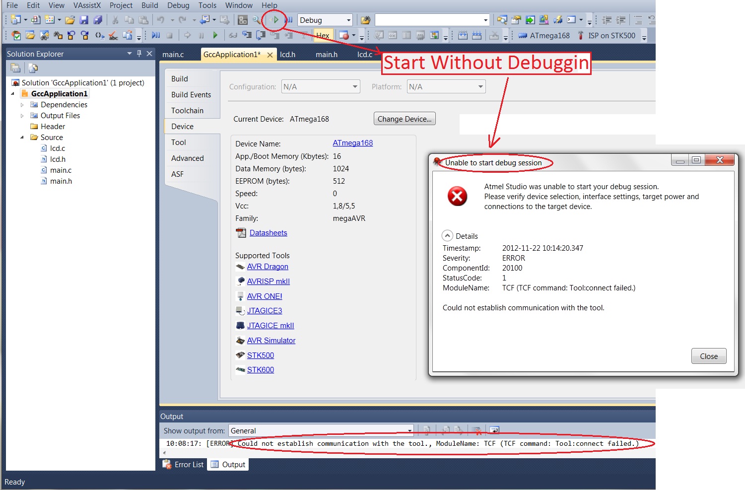Viewport: 745px width, 490px height.
Task: Expand the Dependencies tree node
Action: [x=22, y=105]
